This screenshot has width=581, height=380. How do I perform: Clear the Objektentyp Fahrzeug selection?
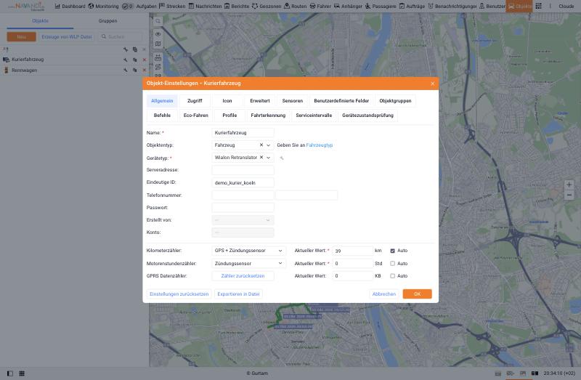261,145
